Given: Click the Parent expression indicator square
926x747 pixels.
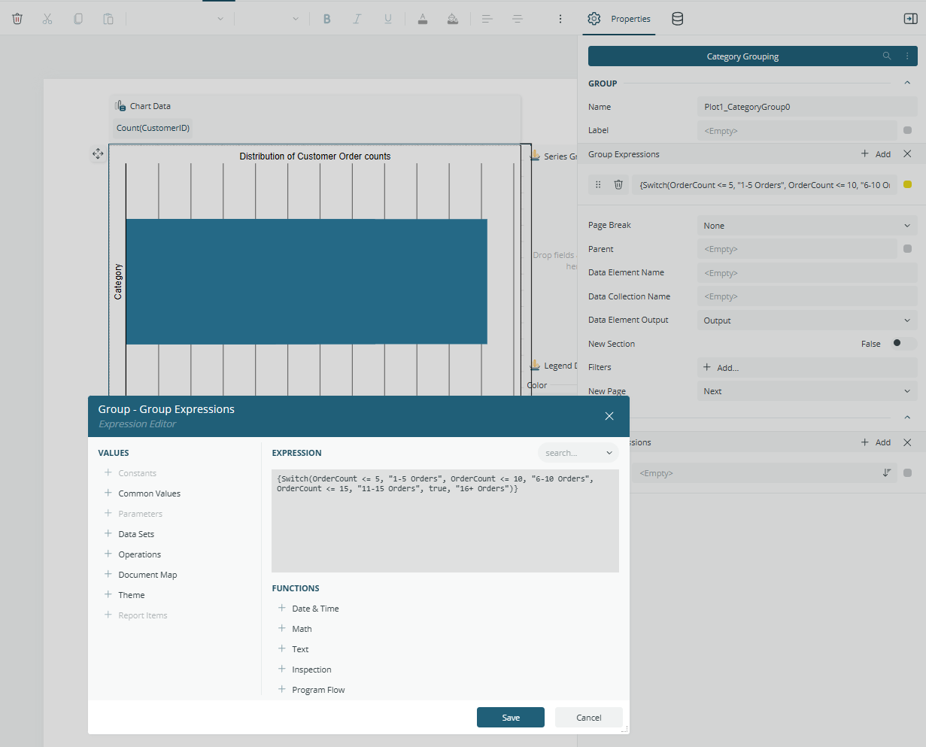Looking at the screenshot, I should (x=907, y=249).
